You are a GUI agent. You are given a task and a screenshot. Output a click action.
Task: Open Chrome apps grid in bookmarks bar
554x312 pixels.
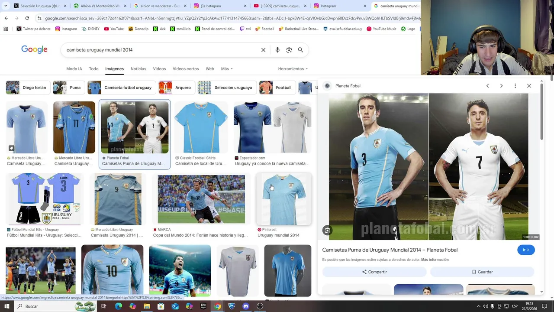6,29
